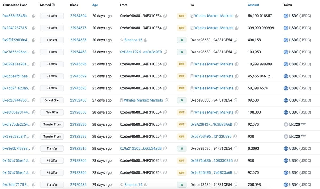Open block 22920632
The image size is (320, 189).
pos(78,184)
